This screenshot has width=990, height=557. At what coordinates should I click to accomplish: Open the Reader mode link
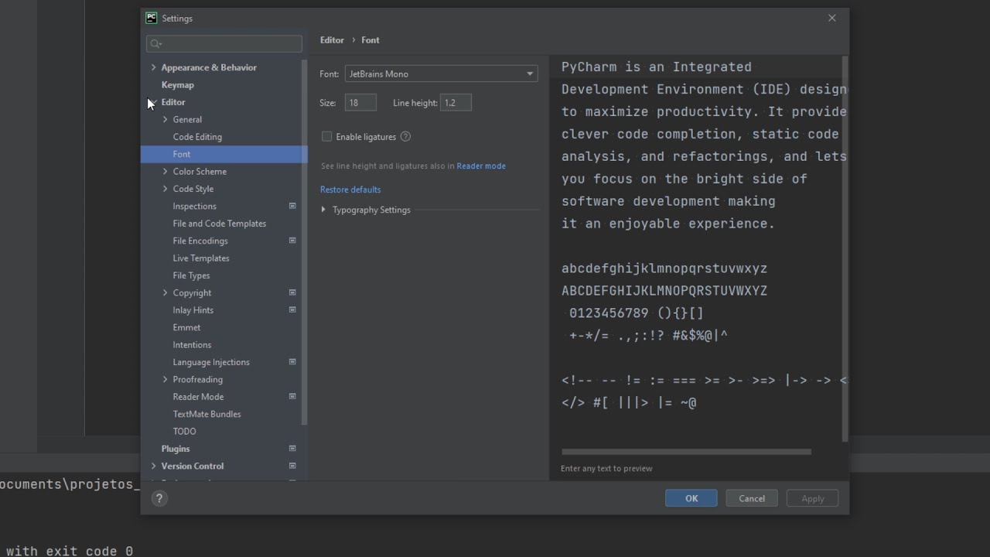481,166
